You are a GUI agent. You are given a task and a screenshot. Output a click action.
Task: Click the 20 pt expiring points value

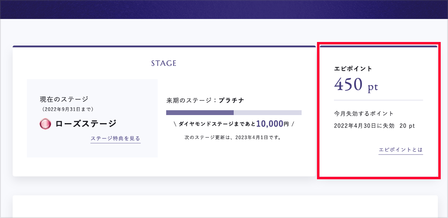pos(407,126)
